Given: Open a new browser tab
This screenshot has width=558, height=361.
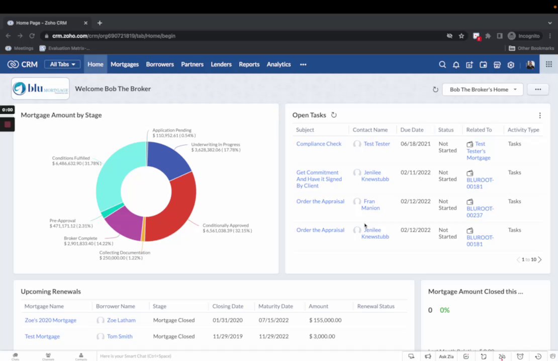Looking at the screenshot, I should pos(100,23).
